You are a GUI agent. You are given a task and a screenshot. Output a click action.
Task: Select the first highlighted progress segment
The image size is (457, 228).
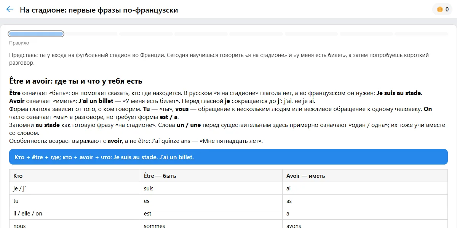coord(36,34)
